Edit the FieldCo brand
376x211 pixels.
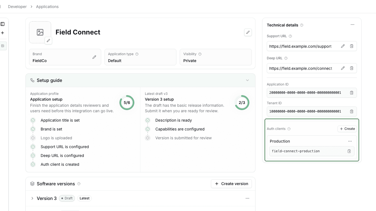point(94,57)
